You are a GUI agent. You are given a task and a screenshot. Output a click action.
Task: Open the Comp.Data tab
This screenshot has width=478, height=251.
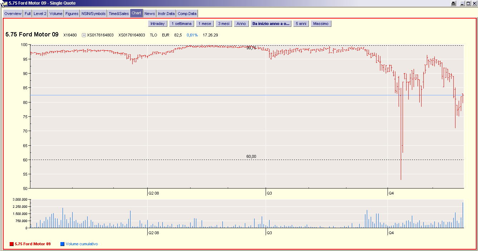point(187,14)
